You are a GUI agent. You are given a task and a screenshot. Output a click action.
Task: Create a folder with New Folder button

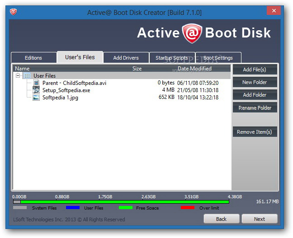[x=255, y=82]
